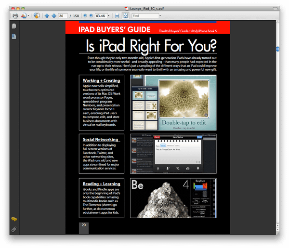Open the Comments panel icon
The width and height of the screenshot is (289, 248).
(14, 219)
